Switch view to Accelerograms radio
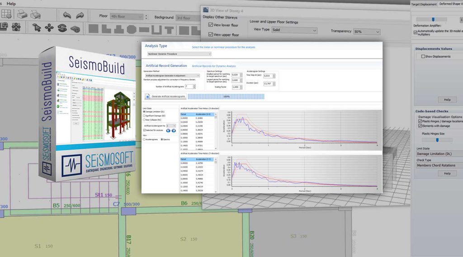The image size is (463, 257). (x=144, y=139)
